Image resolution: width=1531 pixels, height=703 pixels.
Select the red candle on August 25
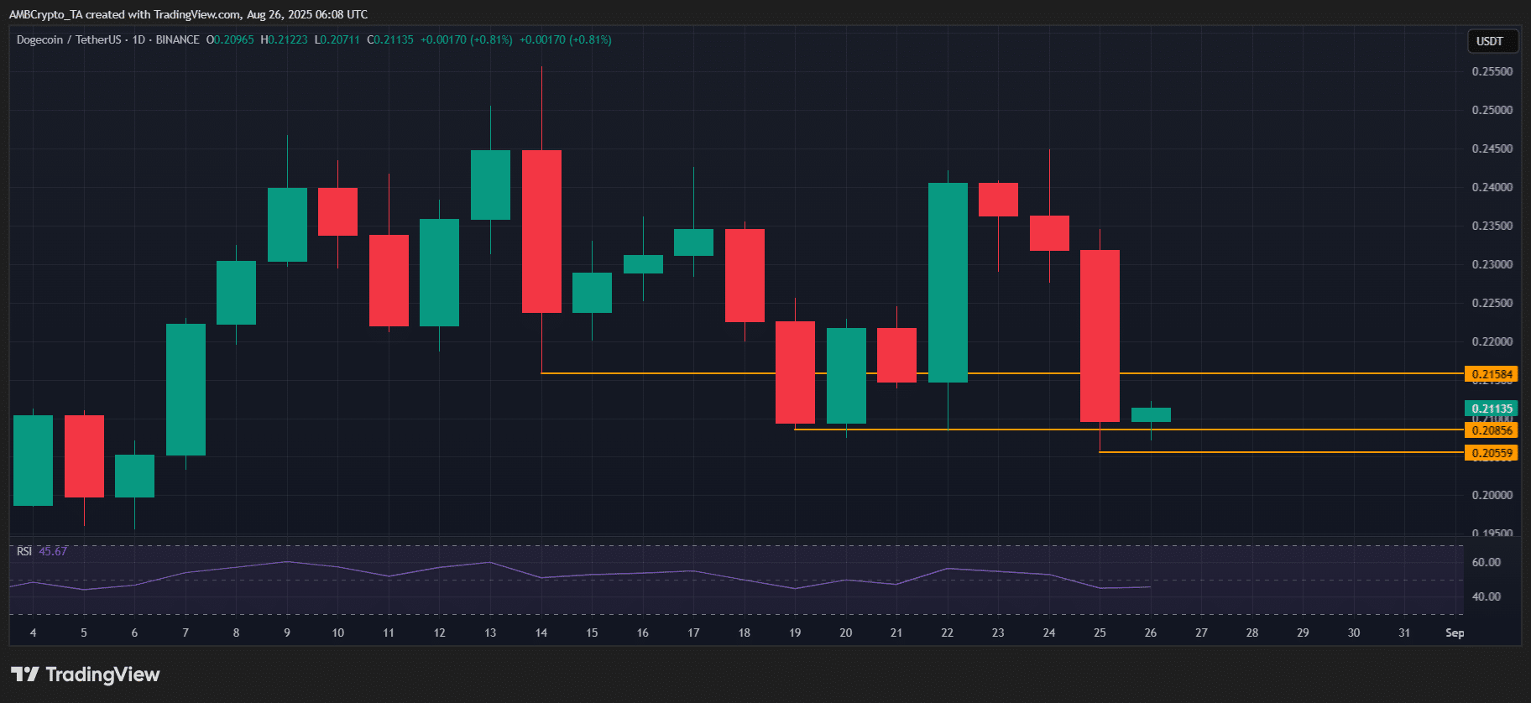[1100, 336]
